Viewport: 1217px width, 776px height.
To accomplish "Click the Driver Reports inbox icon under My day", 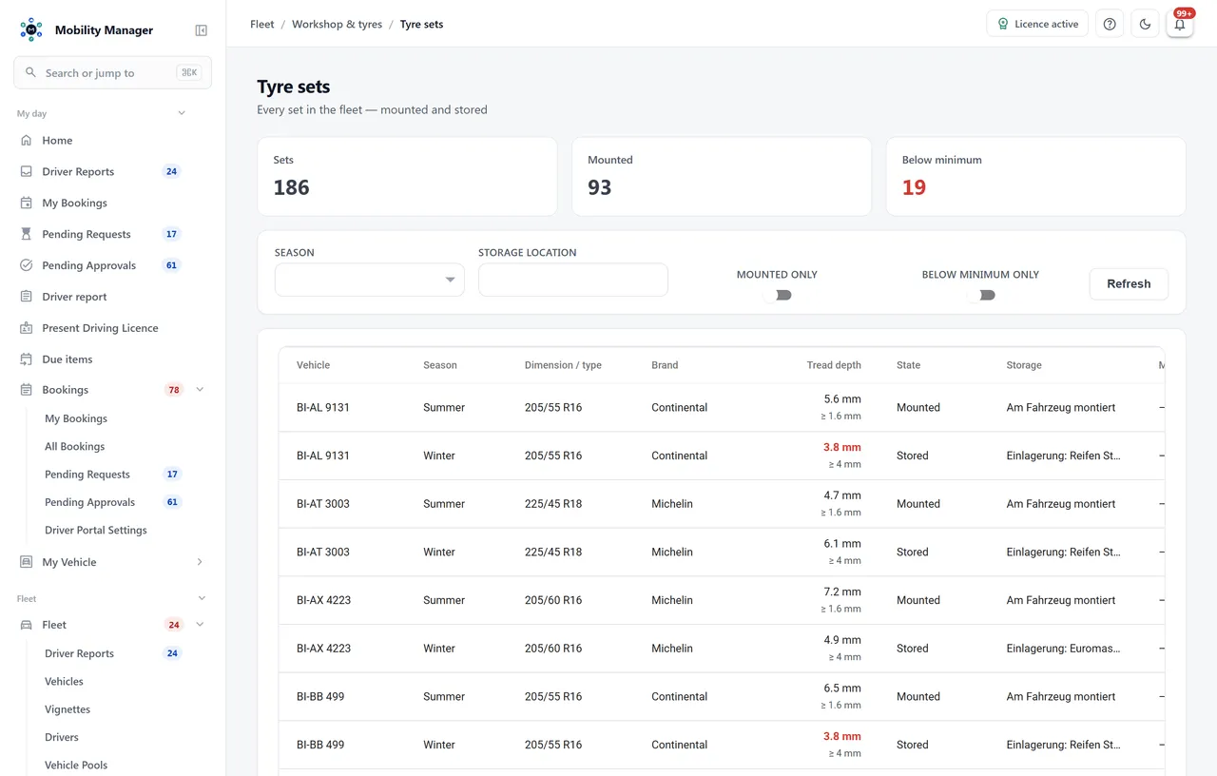I will (x=27, y=172).
